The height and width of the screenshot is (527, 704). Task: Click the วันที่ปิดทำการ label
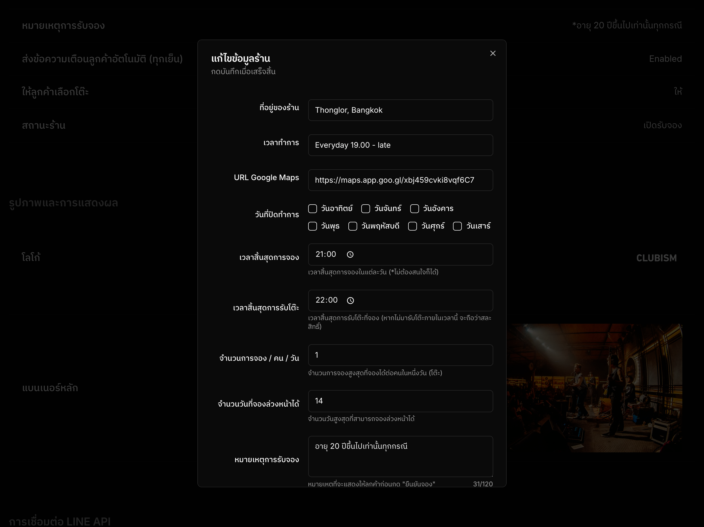coord(277,215)
